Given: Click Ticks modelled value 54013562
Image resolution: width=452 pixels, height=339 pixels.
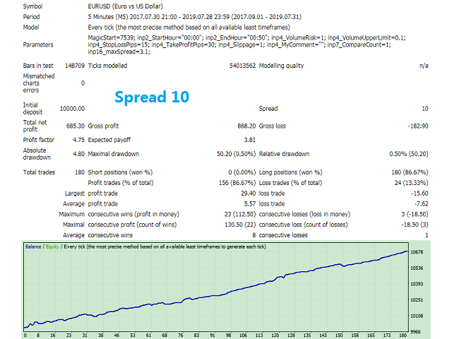Looking at the screenshot, I should click(242, 66).
